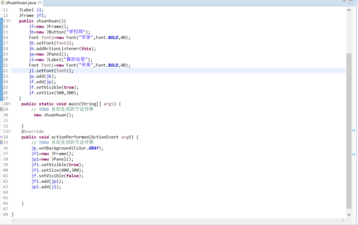Click the horizontal scrollbar right arrow

pyautogui.click(x=343, y=221)
